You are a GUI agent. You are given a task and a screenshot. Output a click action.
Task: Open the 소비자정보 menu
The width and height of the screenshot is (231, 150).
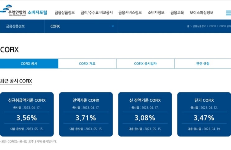156,13
